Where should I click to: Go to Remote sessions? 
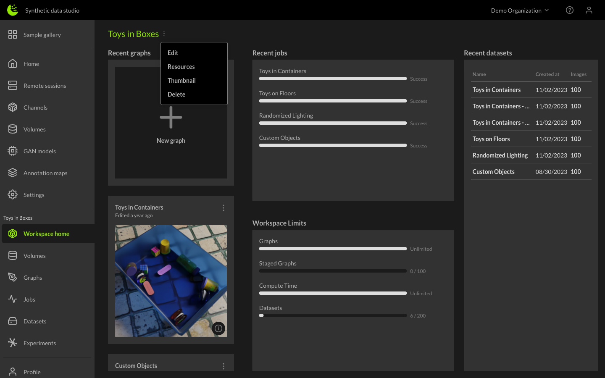pyautogui.click(x=44, y=85)
